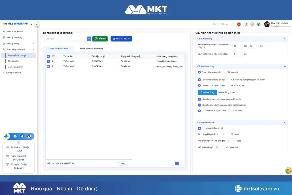Click the MKT WhatsApp logo

click(15, 23)
